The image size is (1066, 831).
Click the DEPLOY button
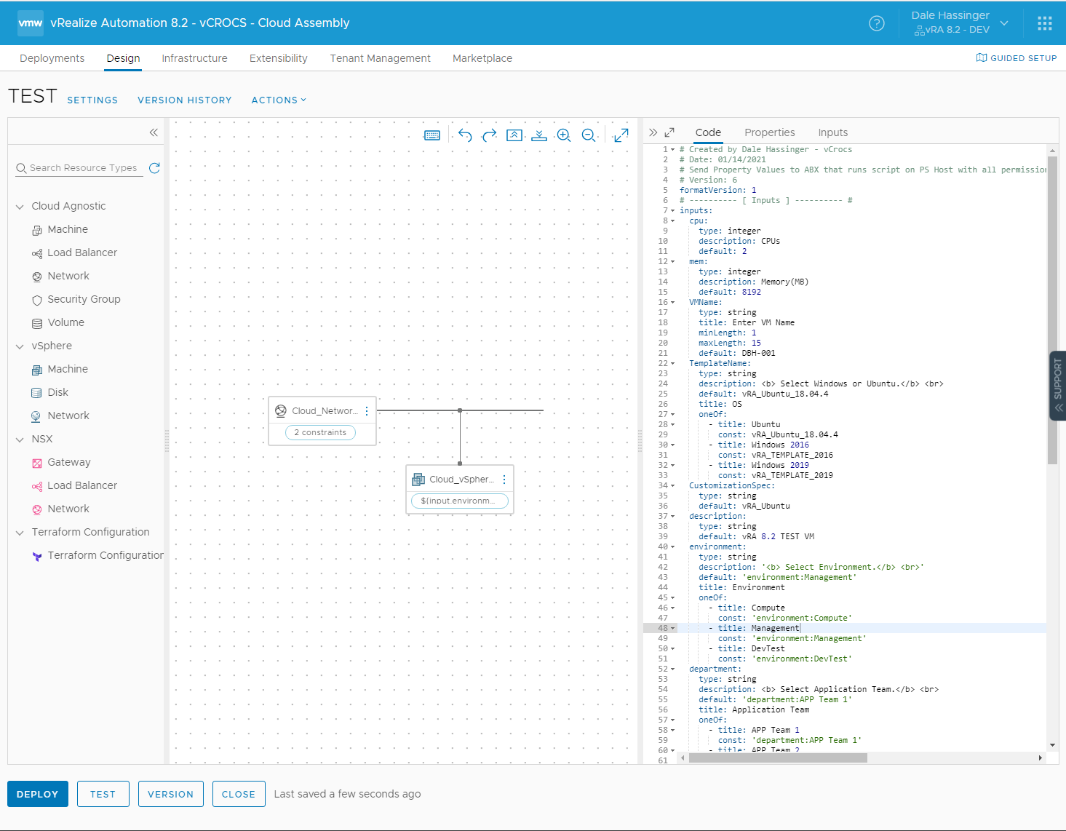click(x=37, y=794)
